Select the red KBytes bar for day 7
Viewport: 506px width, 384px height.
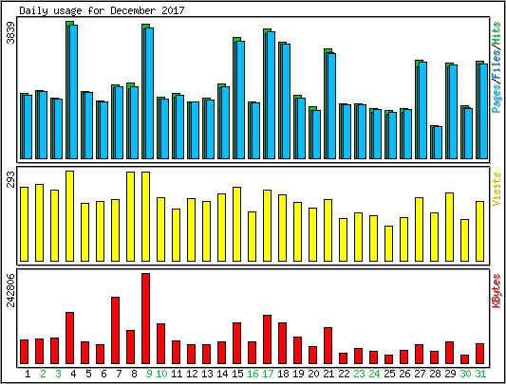pyautogui.click(x=115, y=331)
